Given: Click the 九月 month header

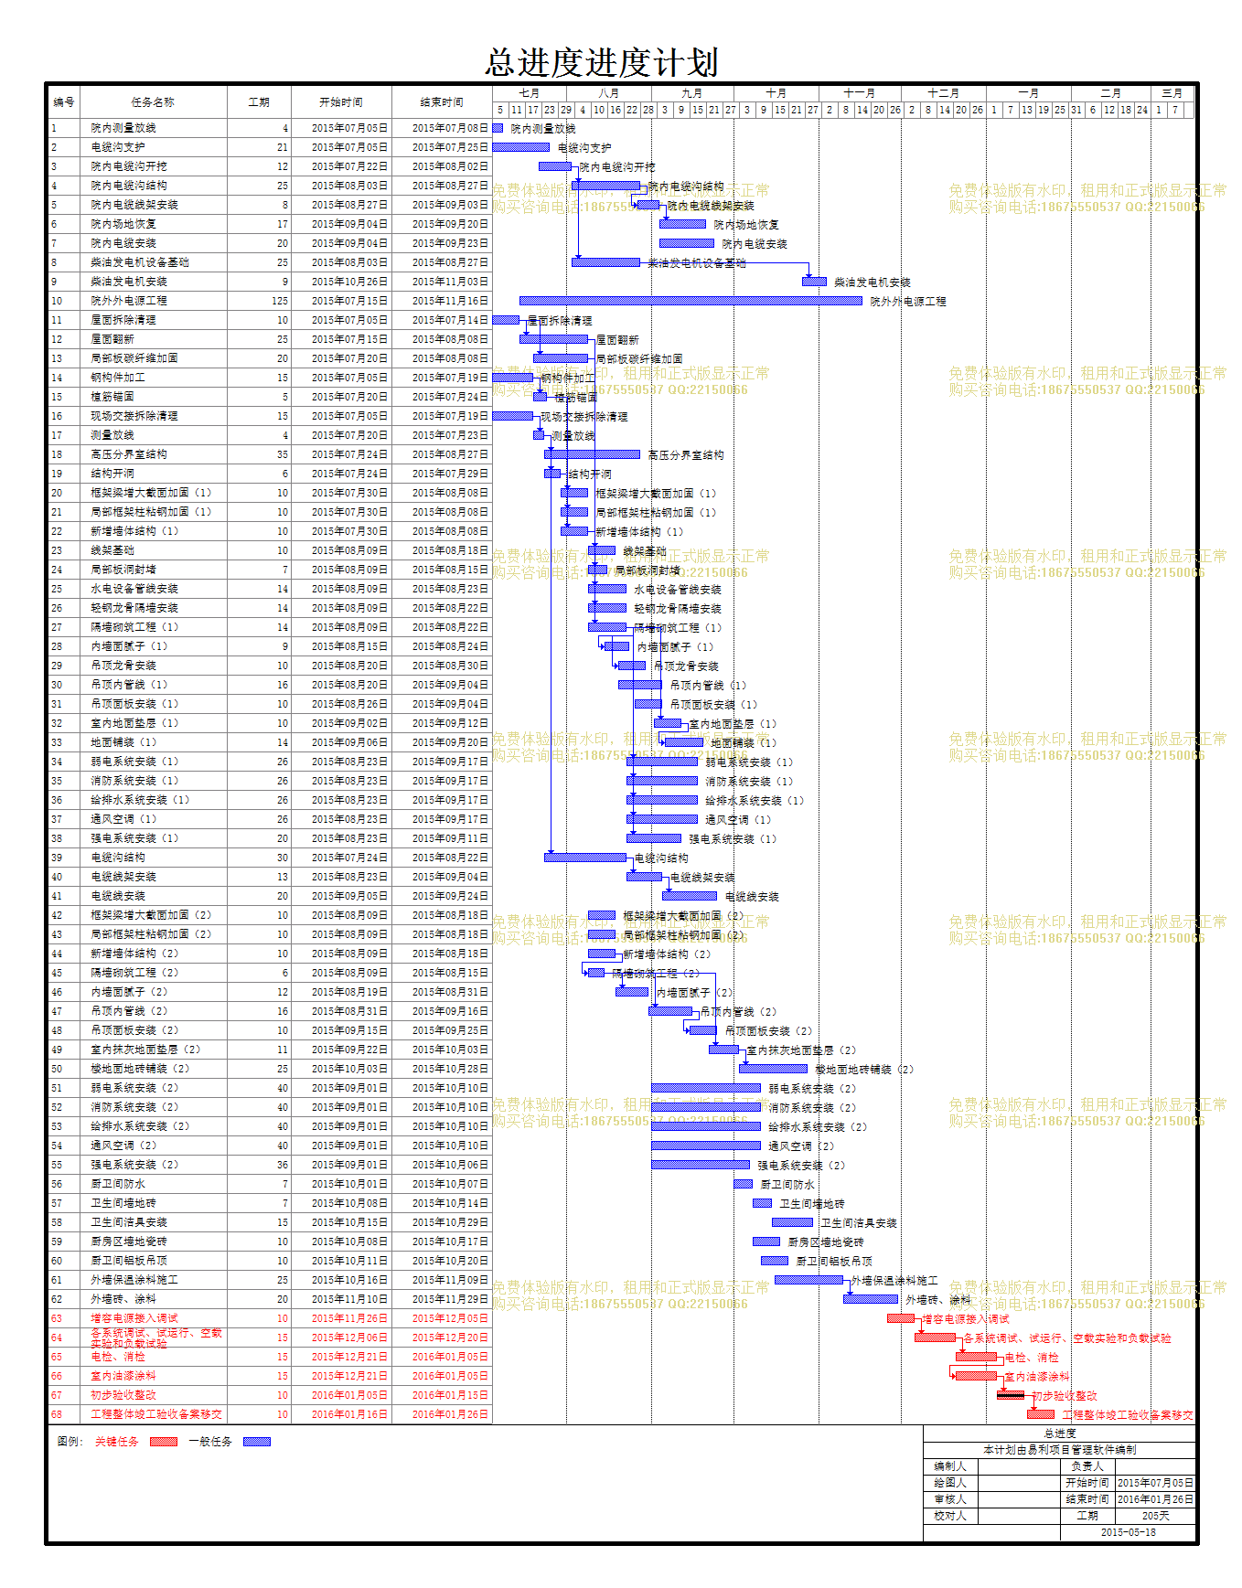Looking at the screenshot, I should pyautogui.click(x=692, y=93).
